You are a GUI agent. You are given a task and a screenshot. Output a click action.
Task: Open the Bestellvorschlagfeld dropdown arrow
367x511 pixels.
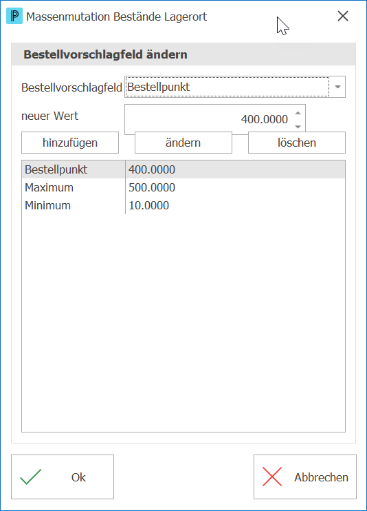coord(337,87)
